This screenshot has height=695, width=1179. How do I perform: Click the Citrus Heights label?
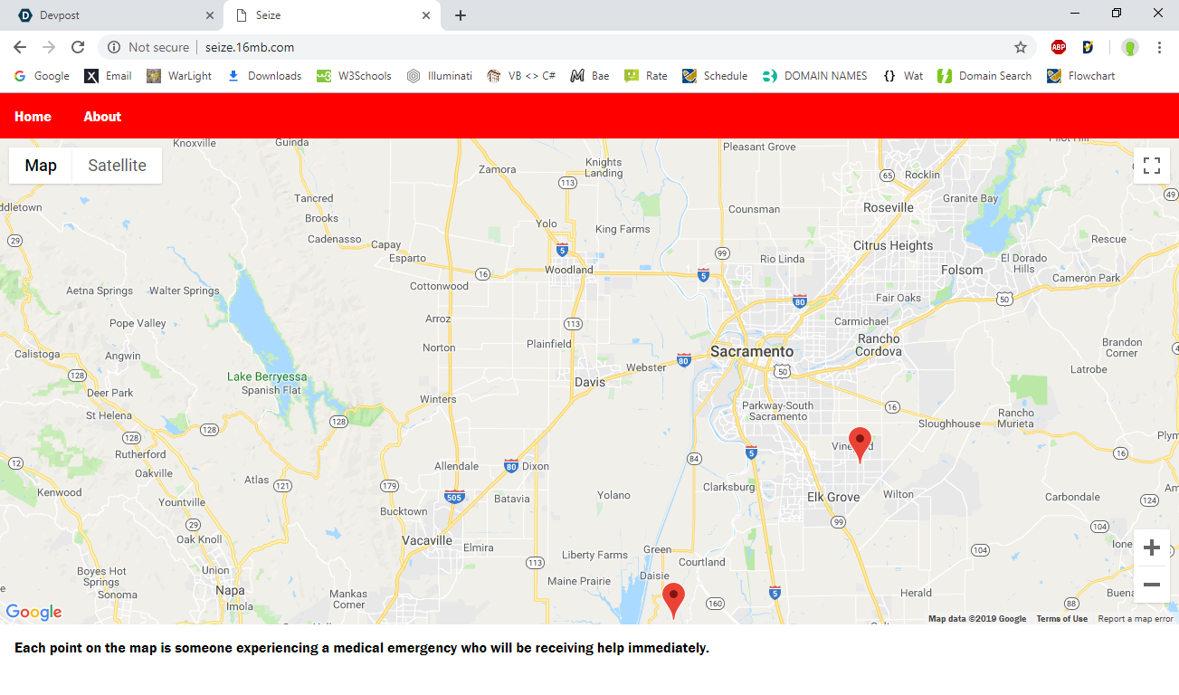click(893, 245)
